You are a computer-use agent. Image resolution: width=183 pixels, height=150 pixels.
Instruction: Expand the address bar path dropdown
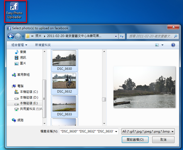pos(116,36)
